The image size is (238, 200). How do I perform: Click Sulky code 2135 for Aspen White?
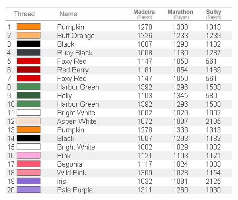pyautogui.click(x=213, y=121)
